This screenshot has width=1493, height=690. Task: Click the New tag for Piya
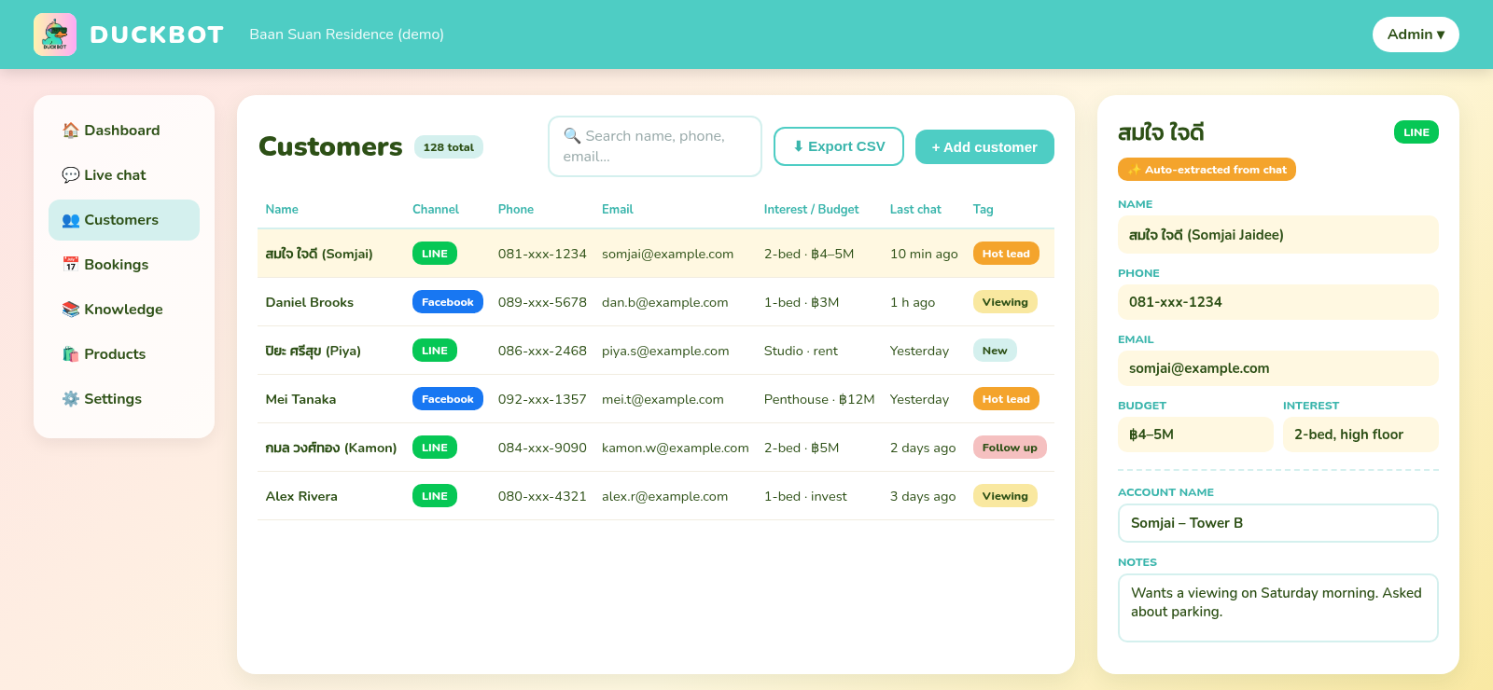tap(995, 351)
